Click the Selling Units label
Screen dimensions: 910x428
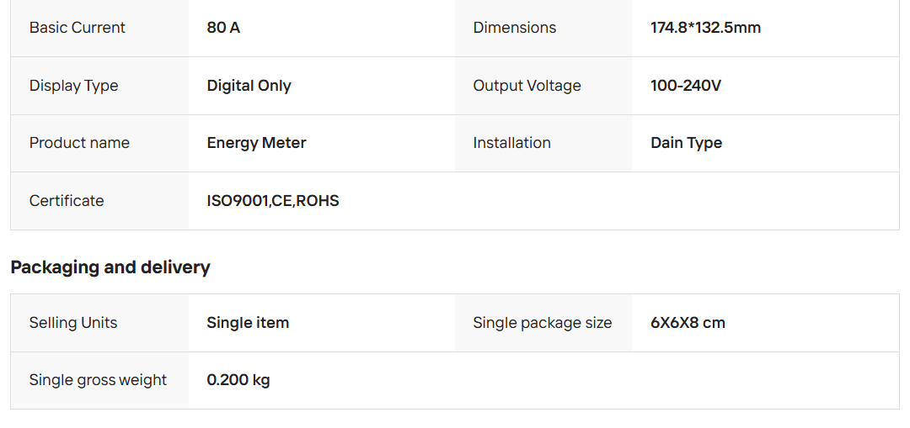(73, 323)
